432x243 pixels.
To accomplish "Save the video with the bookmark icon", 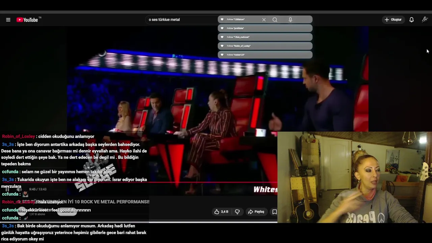I will pos(274,212).
